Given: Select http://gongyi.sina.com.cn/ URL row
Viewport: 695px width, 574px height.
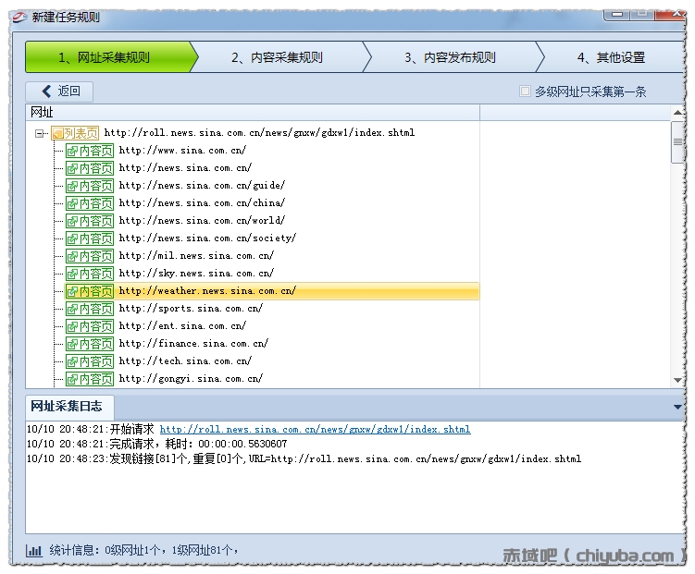Looking at the screenshot, I should (x=191, y=379).
